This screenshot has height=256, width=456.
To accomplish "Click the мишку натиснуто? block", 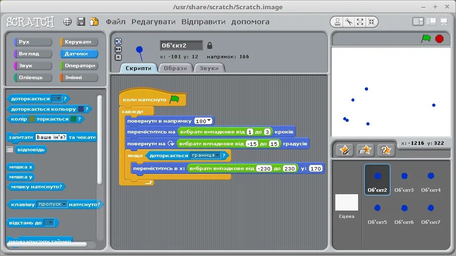I will click(36, 186).
